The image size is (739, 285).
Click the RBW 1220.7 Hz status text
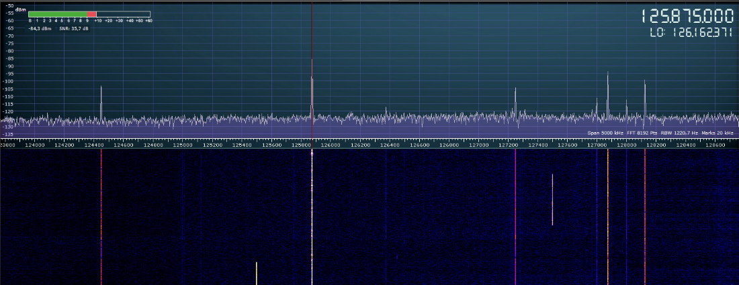pos(678,133)
